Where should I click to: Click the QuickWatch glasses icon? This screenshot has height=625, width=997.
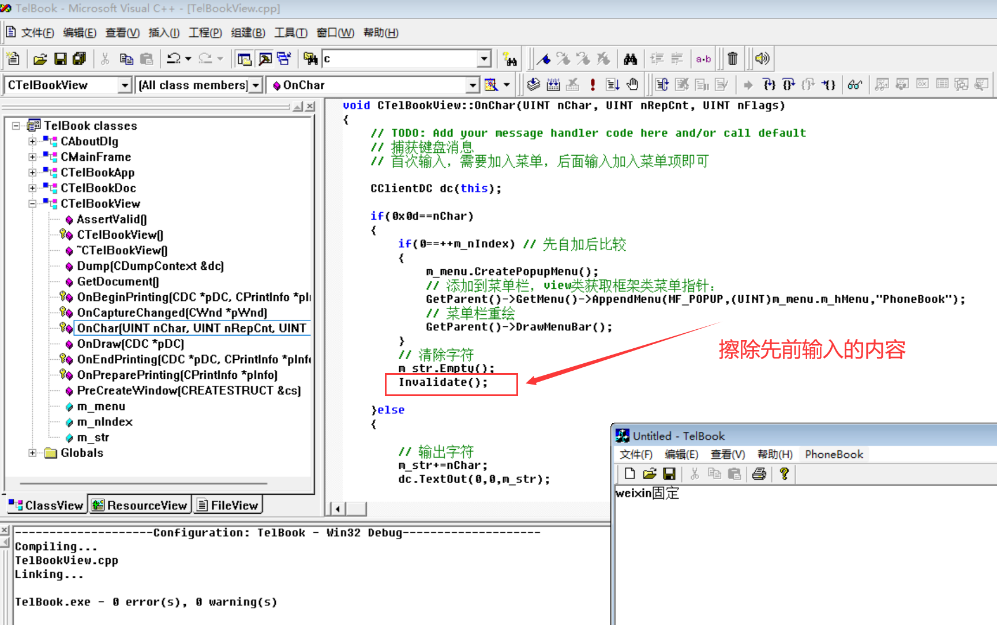[x=855, y=85]
